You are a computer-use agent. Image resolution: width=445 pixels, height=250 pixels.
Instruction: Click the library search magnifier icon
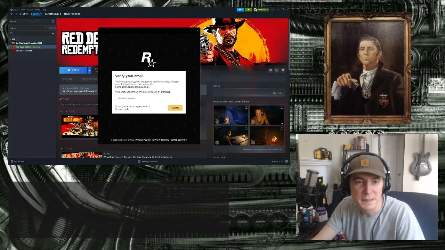tap(11, 33)
